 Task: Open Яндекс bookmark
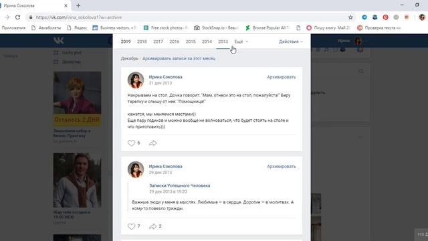tap(78, 28)
